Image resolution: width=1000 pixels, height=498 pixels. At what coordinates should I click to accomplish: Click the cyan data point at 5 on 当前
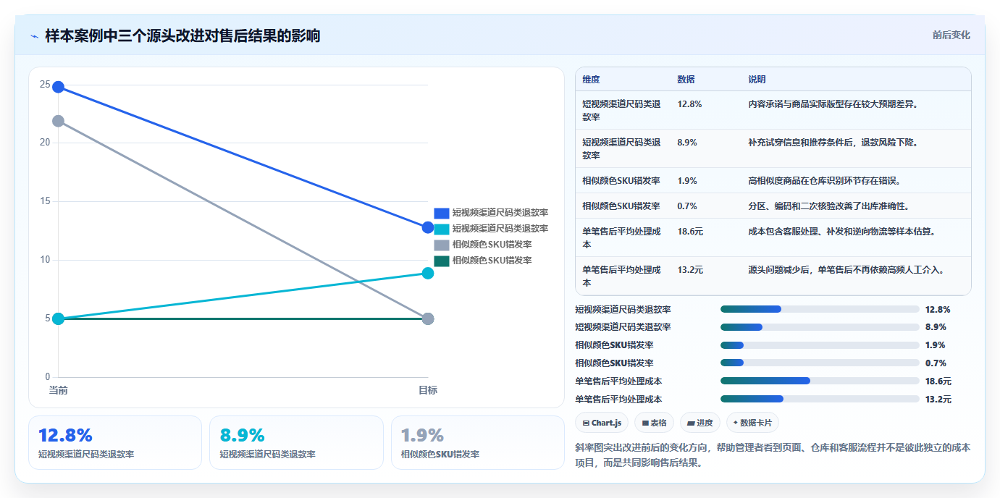pos(58,318)
